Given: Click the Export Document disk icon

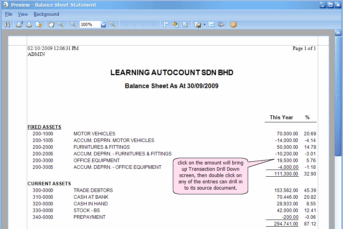Looking at the screenshot, I should click(198, 24).
